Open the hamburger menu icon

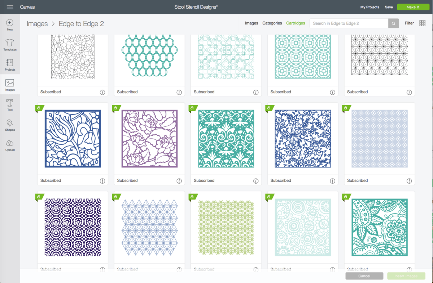10,7
